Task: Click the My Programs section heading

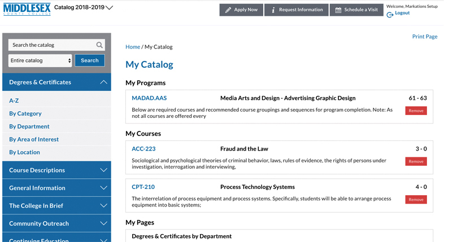Action: click(x=146, y=83)
